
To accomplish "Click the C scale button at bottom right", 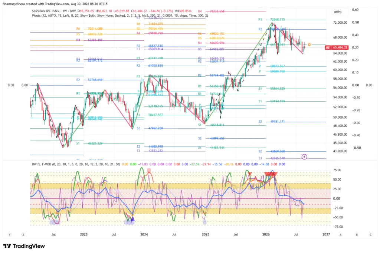I will point(370,235).
